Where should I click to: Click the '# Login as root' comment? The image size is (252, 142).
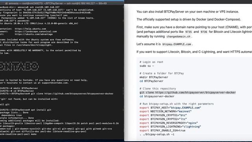click(151, 62)
